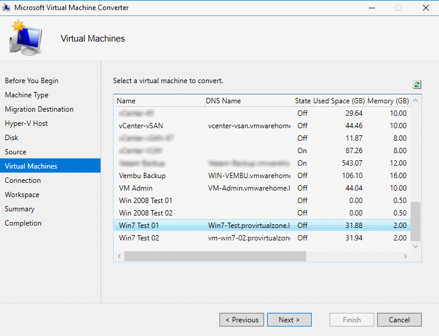Image resolution: width=439 pixels, height=336 pixels.
Task: Click the vertical scrollbar down arrow
Action: pyautogui.click(x=415, y=246)
